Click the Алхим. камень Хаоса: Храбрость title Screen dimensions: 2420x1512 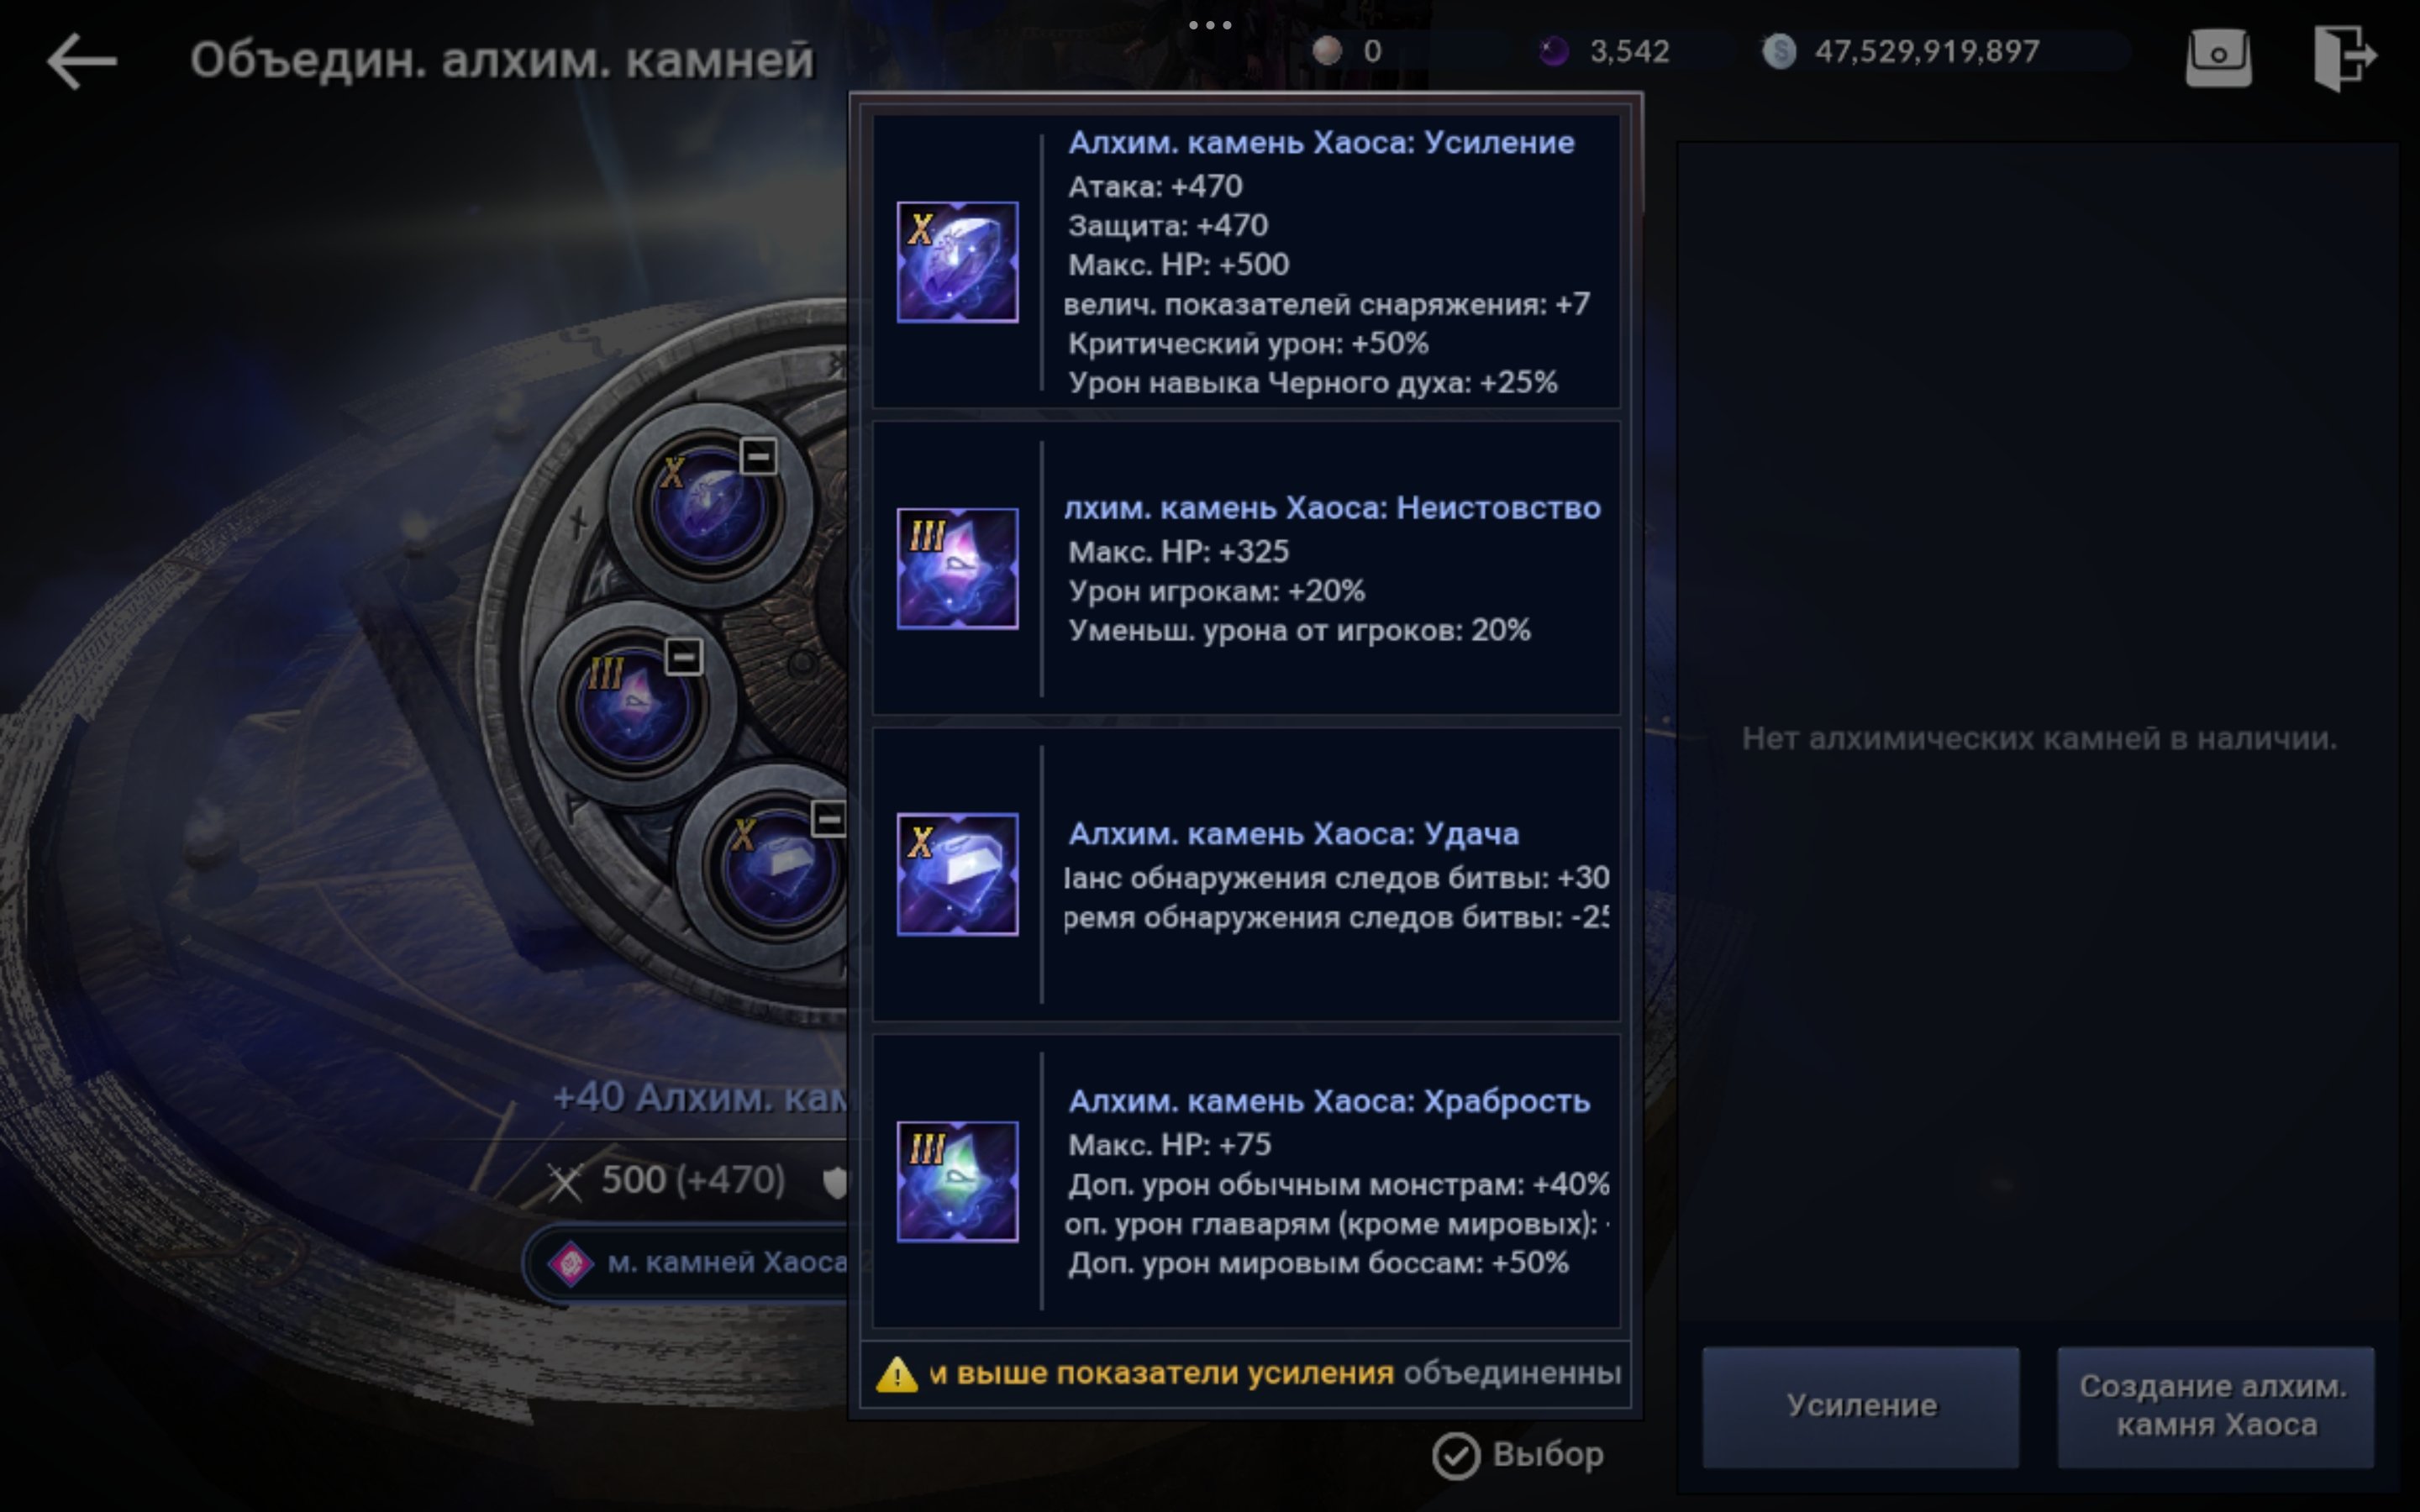click(1329, 1101)
